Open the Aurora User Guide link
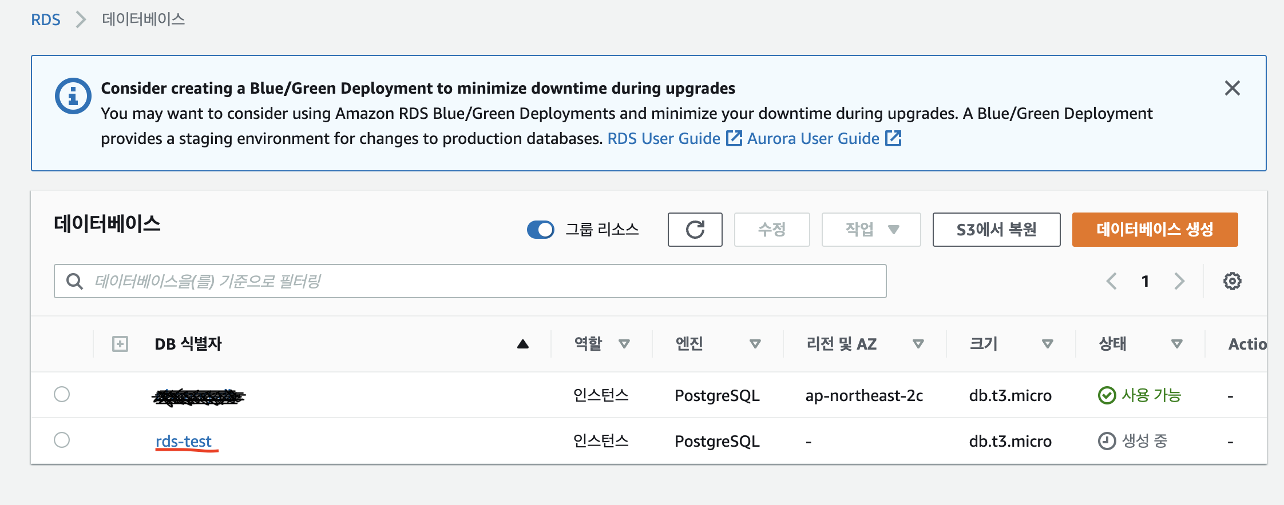Viewport: 1284px width, 505px height. coord(813,138)
